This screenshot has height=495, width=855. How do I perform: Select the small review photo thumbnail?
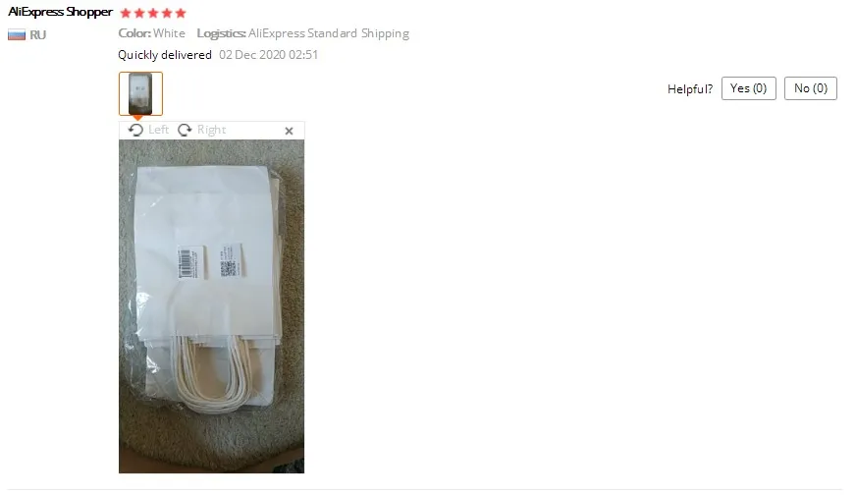coord(140,93)
